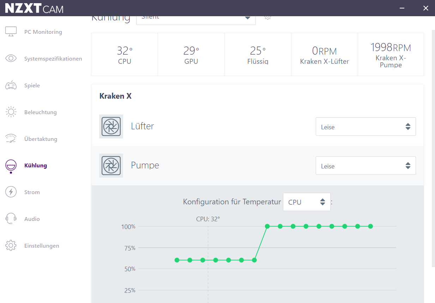Click the Lüfter row label
Screen dimensions: 435x303
(x=143, y=126)
